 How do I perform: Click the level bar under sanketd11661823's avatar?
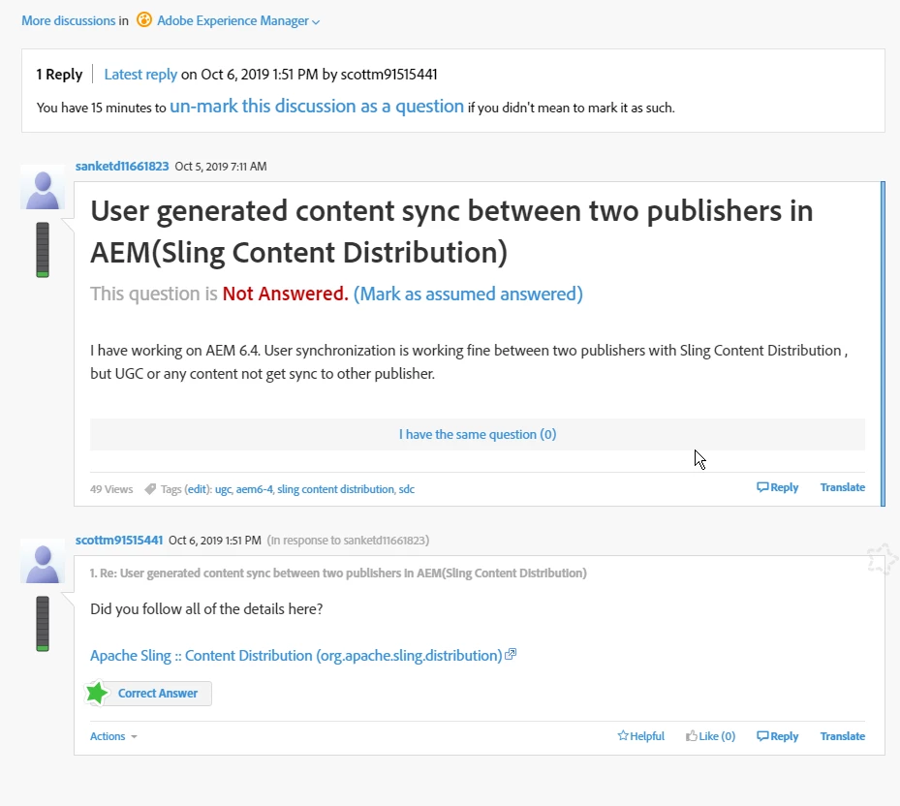43,250
